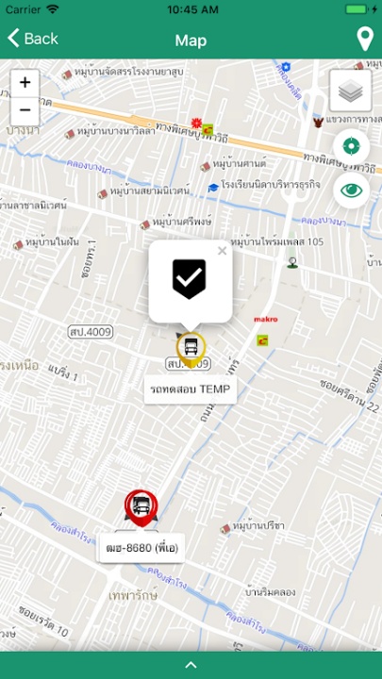Close the checkmark popup
382x679 pixels.
[223, 251]
